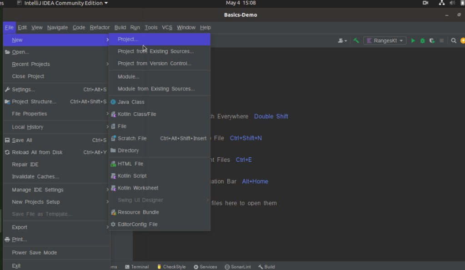Open the SonarLint tool window
Image resolution: width=465 pixels, height=270 pixels.
[x=238, y=267]
